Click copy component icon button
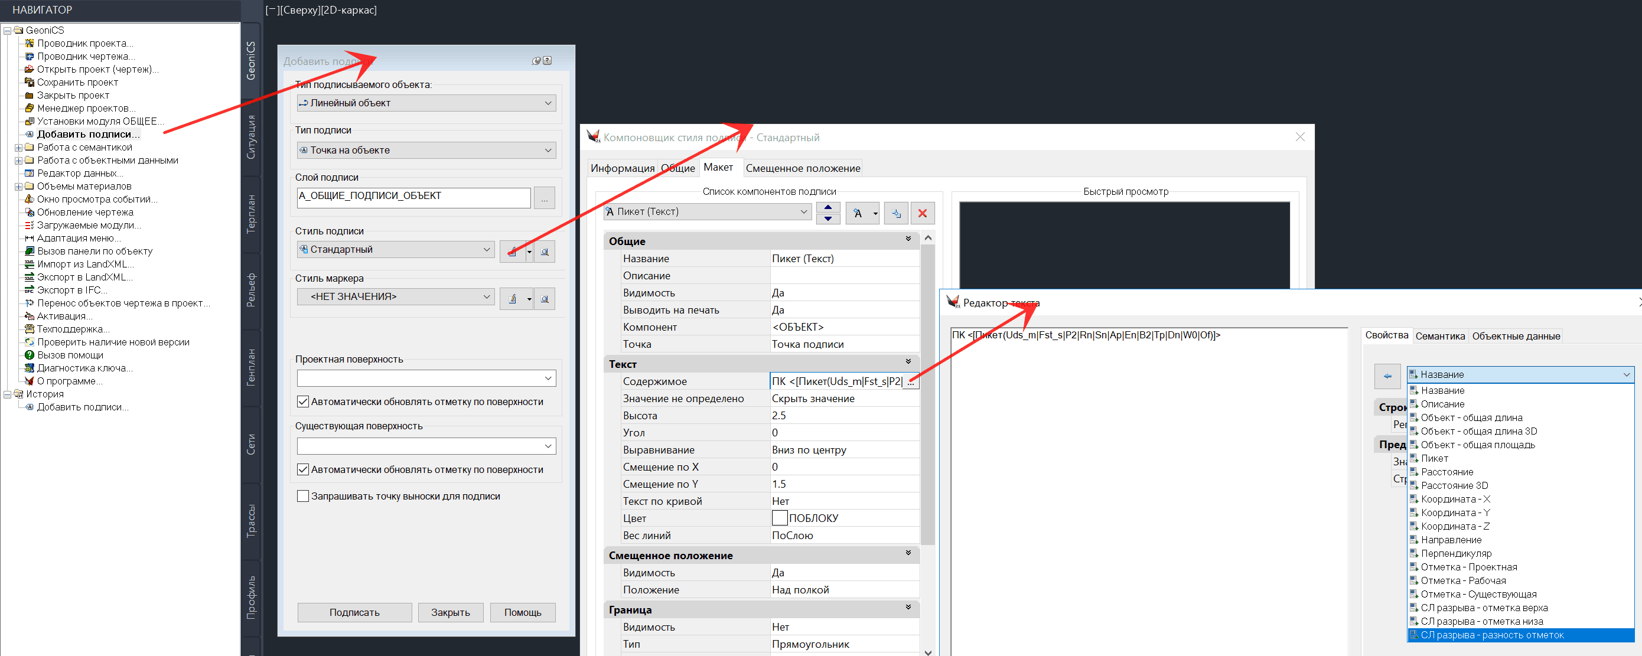This screenshot has width=1642, height=656. 895,213
